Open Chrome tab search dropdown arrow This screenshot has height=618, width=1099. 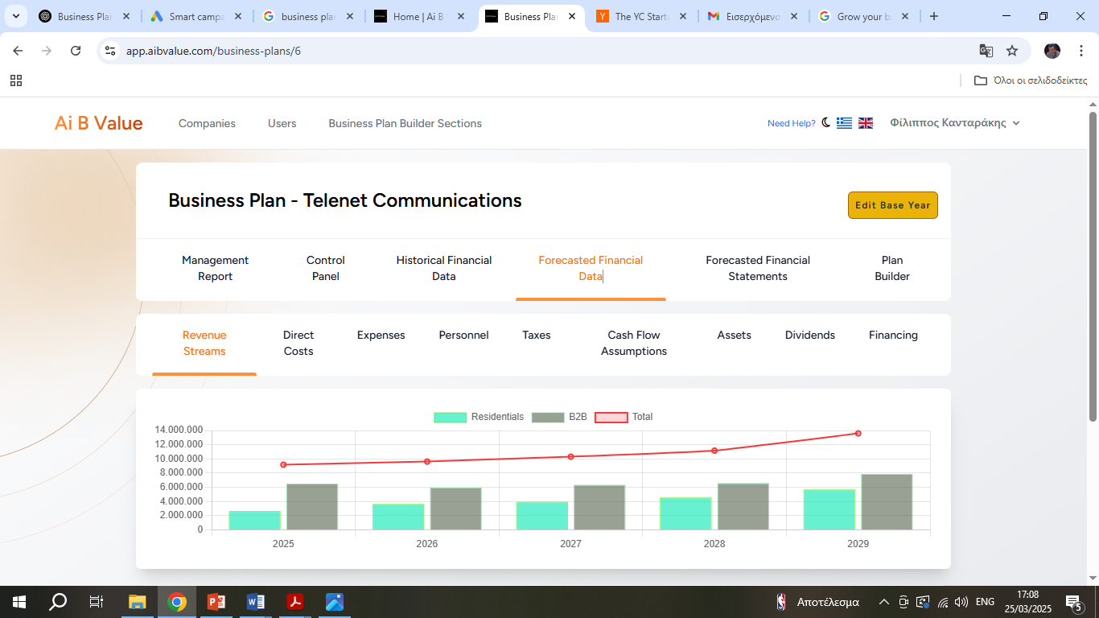point(15,16)
